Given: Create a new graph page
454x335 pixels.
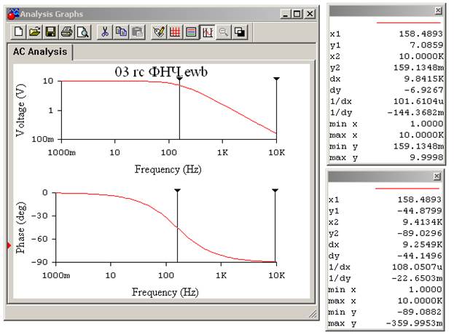Looking at the screenshot, I should point(19,32).
